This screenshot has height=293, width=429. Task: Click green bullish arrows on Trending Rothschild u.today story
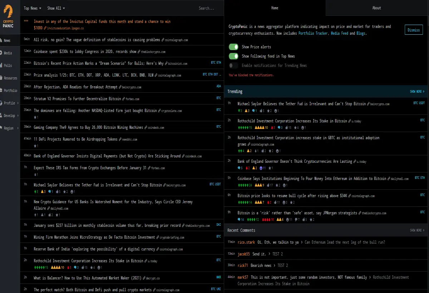243,128
